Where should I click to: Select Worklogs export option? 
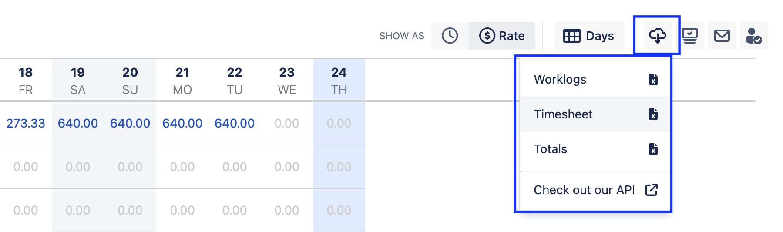pos(560,79)
